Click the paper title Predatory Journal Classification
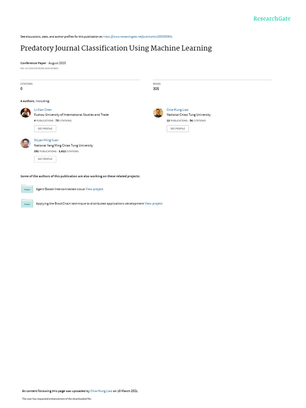 click(x=116, y=48)
